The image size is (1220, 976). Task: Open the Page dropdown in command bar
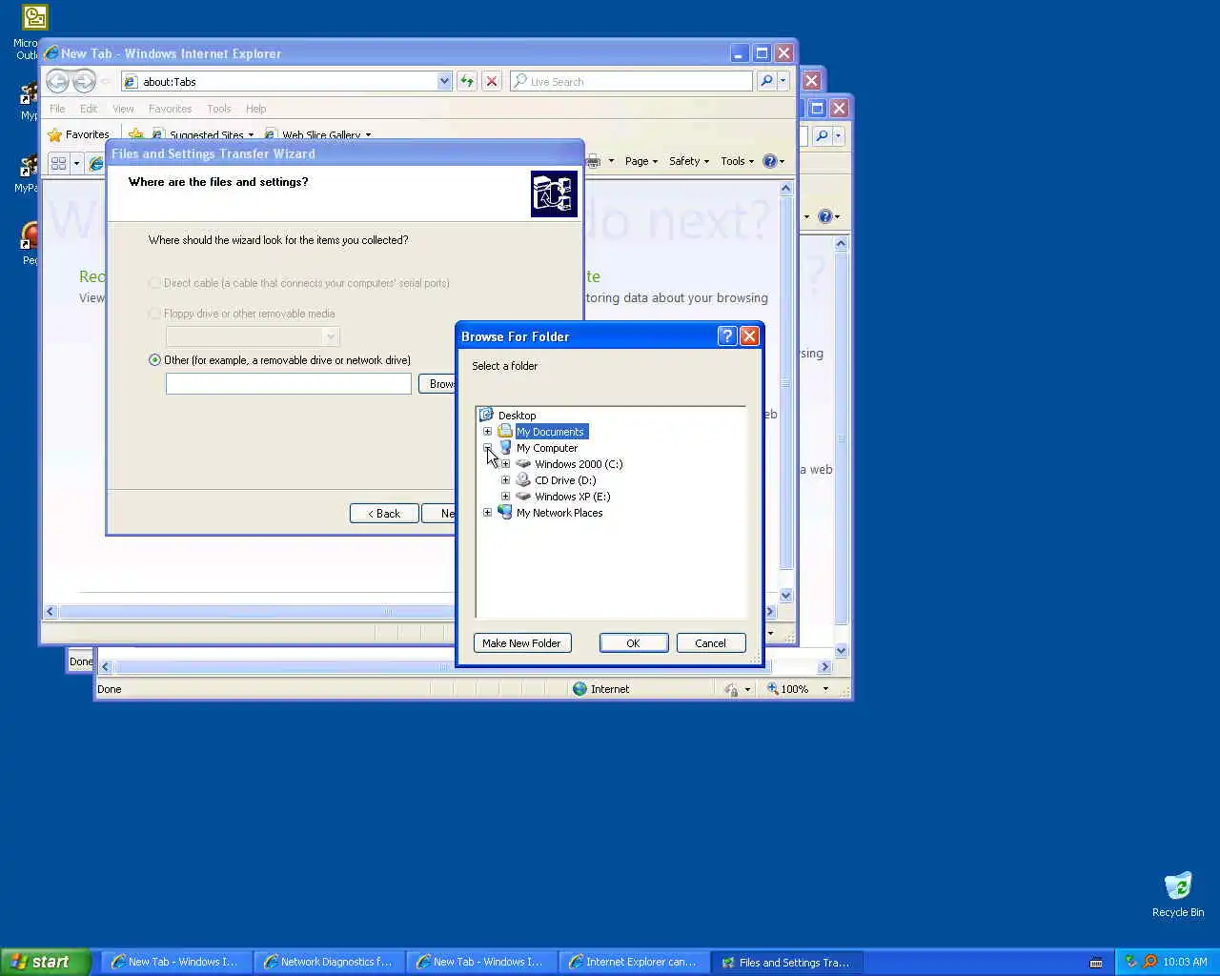click(641, 161)
